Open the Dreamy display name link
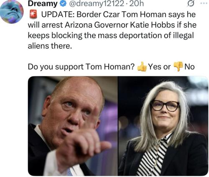The image size is (209, 177). (43, 4)
